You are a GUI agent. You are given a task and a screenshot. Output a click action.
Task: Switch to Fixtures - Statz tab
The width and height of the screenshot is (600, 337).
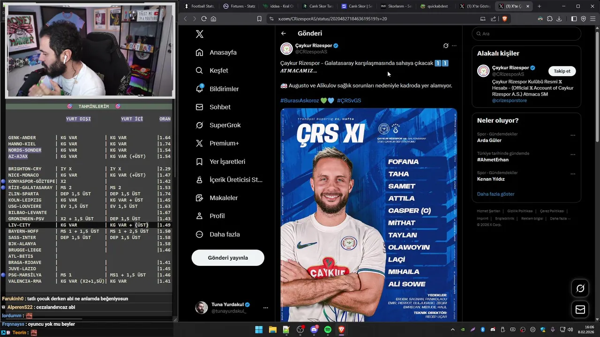(239, 6)
